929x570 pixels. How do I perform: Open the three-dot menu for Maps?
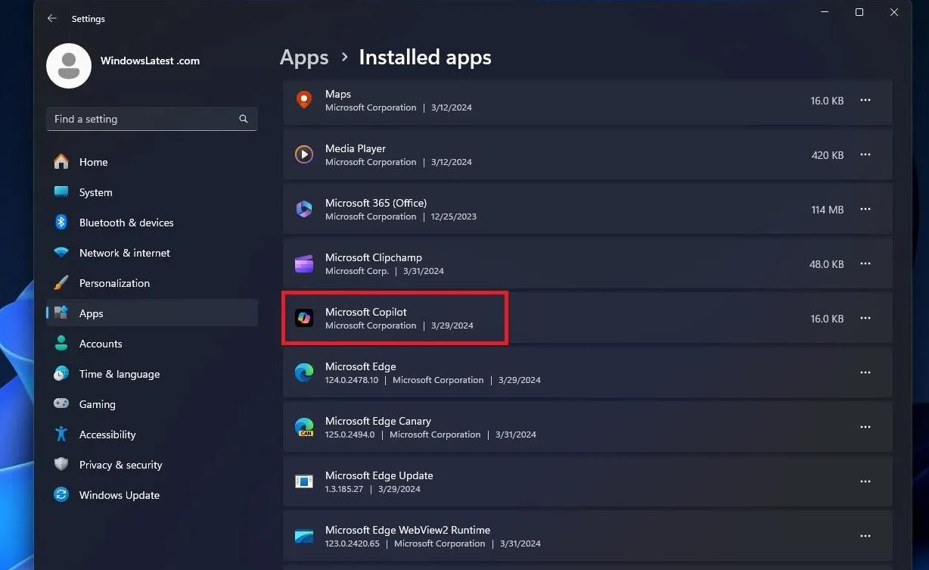pos(865,101)
